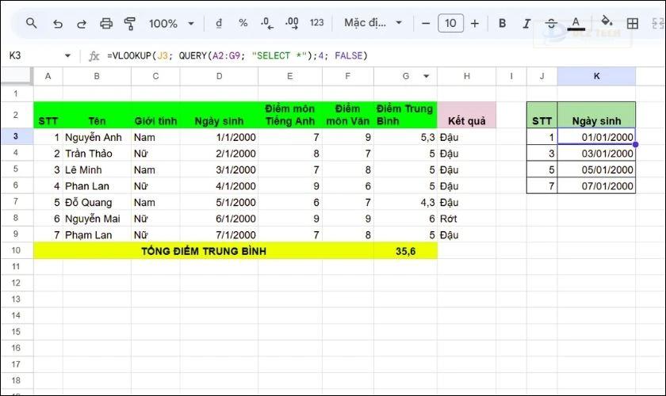Screen dimensions: 666x396
Task: Activate the paint format tool
Action: pyautogui.click(x=130, y=23)
